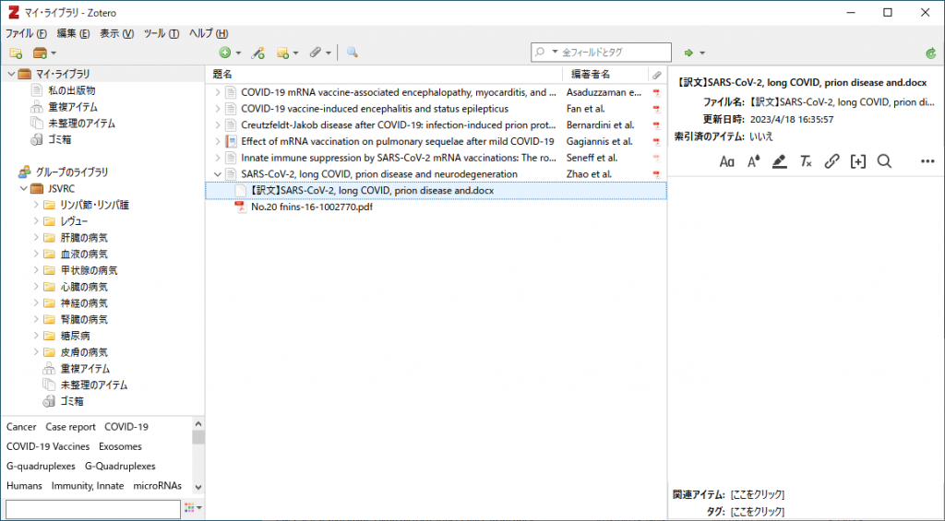Image resolution: width=945 pixels, height=521 pixels.
Task: Select the highlight text color tool
Action: (779, 161)
